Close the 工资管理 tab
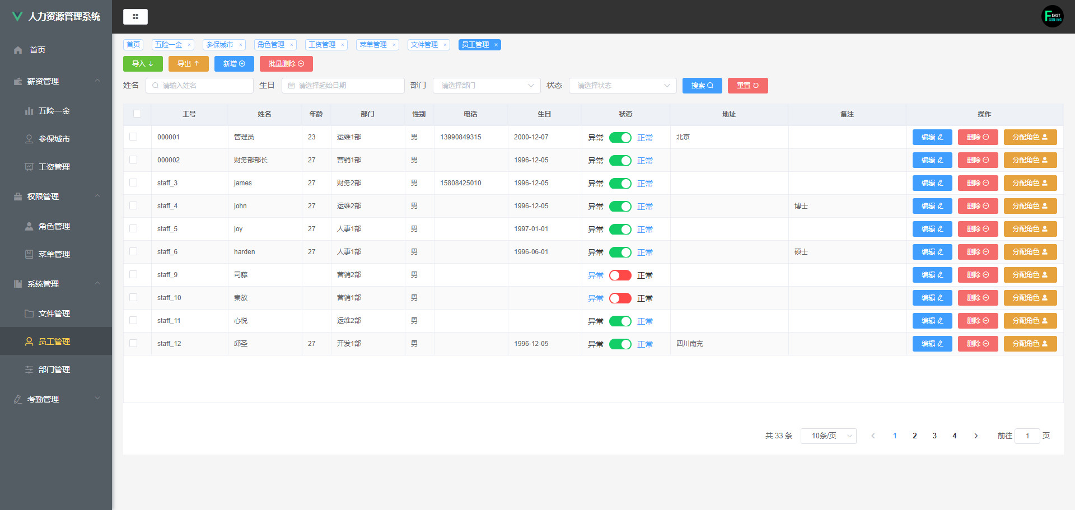The width and height of the screenshot is (1075, 510). [343, 45]
